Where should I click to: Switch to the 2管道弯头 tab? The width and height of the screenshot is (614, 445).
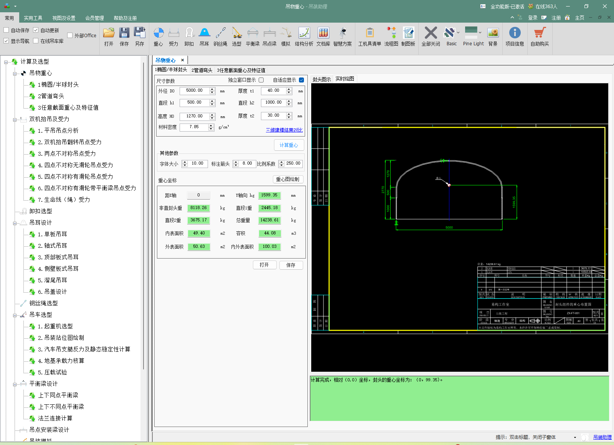202,70
